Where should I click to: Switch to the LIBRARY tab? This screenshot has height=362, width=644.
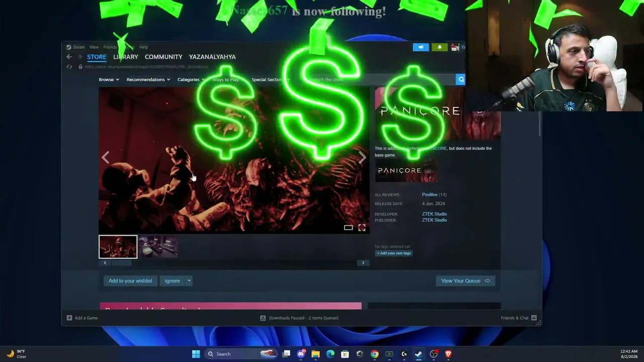coord(125,57)
